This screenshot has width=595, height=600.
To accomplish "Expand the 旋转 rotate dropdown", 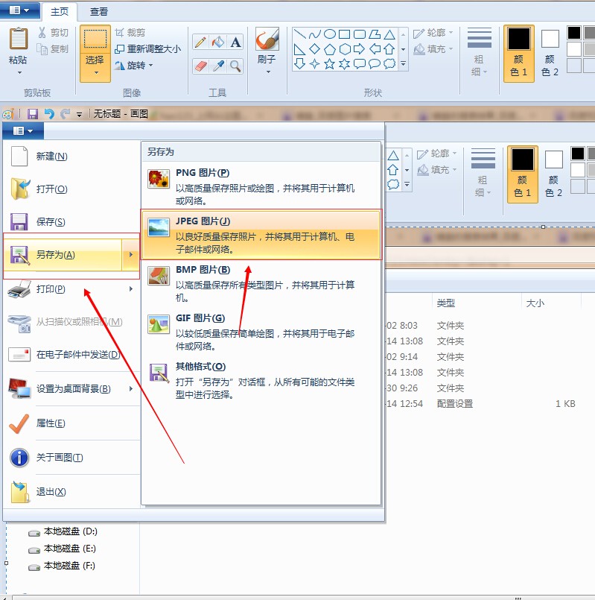I will pyautogui.click(x=134, y=66).
